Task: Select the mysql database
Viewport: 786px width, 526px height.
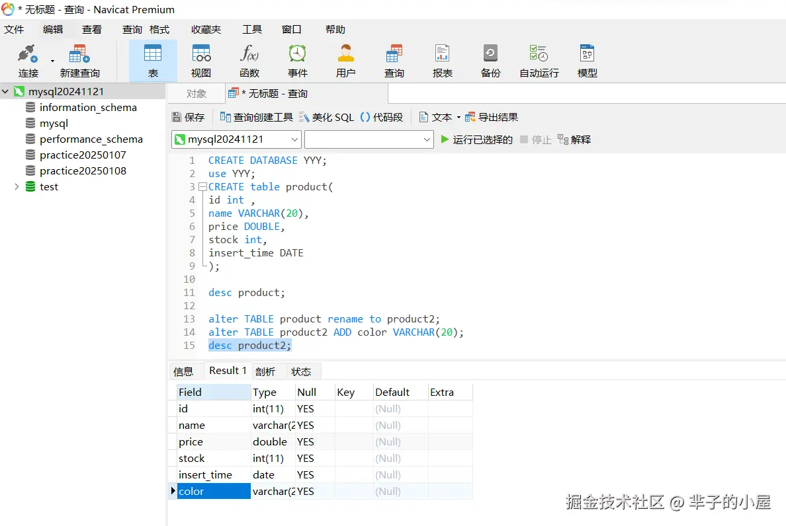Action: [54, 123]
